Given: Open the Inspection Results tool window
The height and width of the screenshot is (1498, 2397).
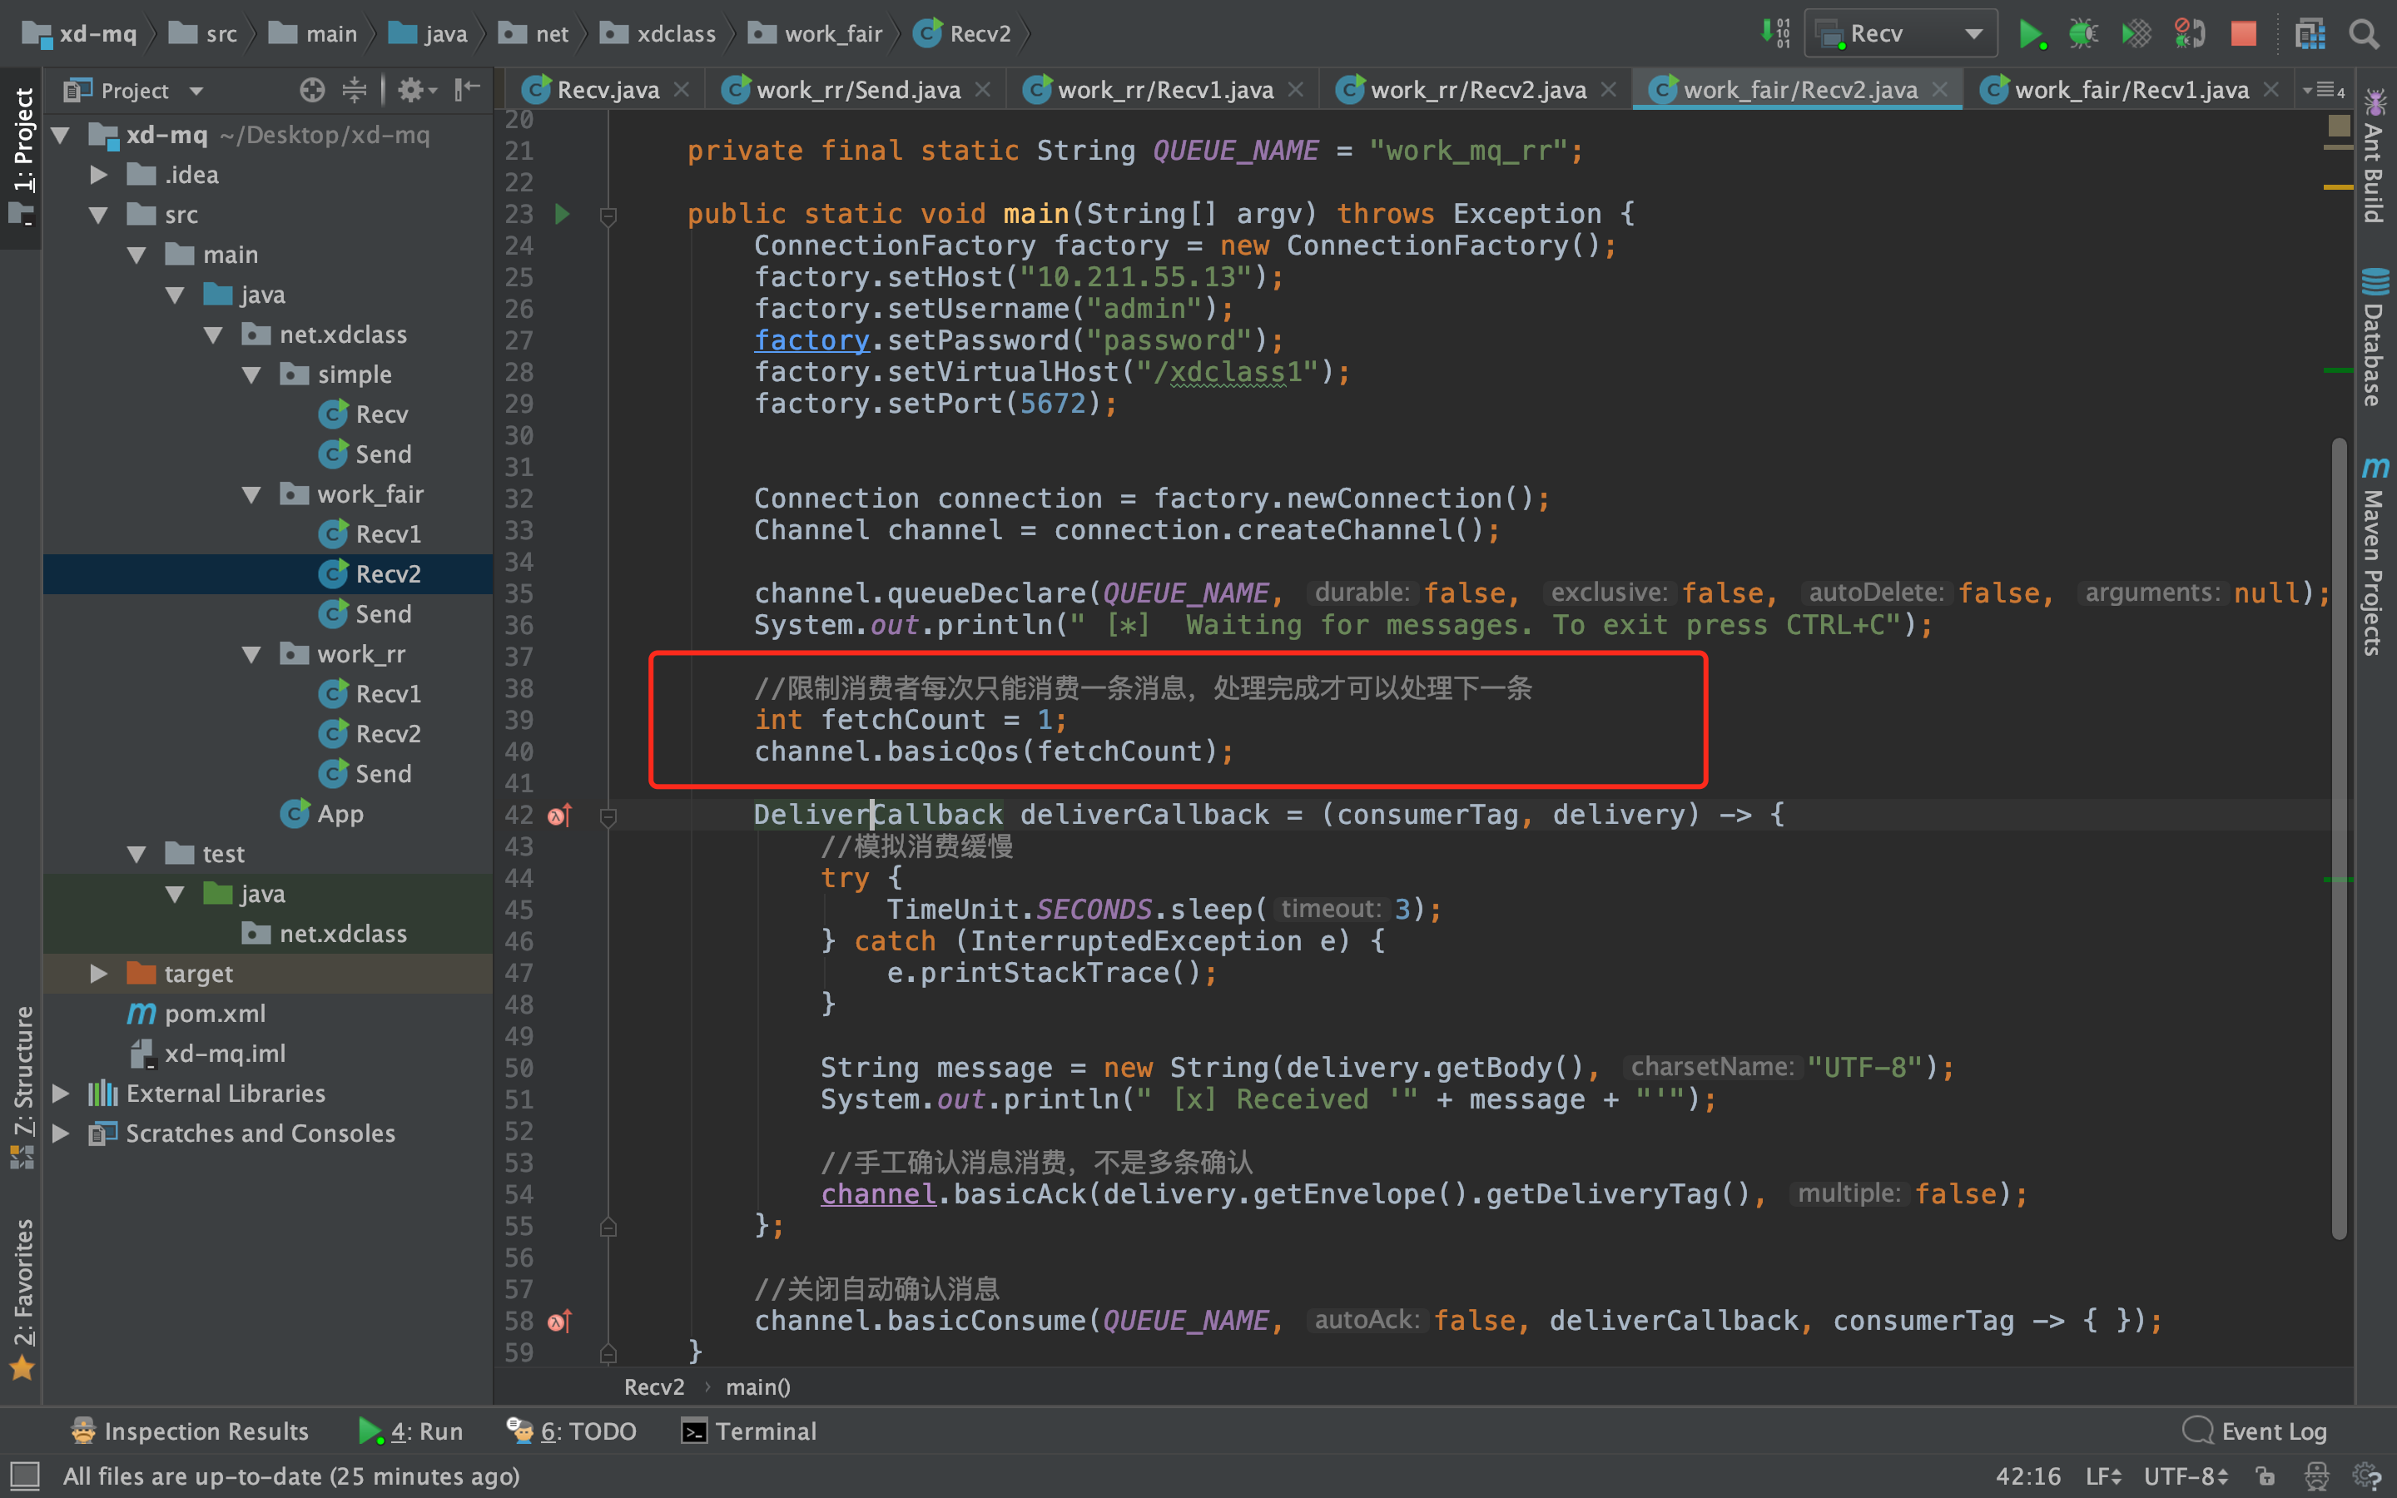Looking at the screenshot, I should (x=190, y=1431).
